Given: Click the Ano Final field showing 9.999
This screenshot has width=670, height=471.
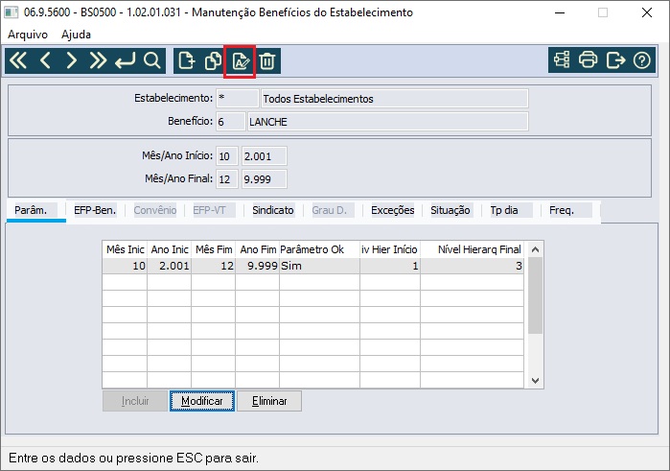Looking at the screenshot, I should (x=264, y=178).
